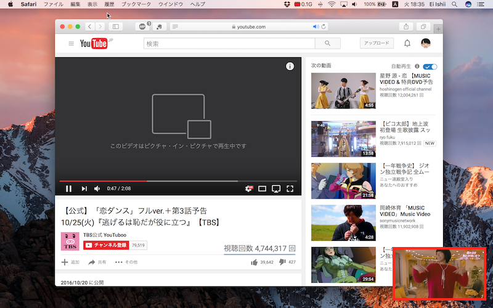Mute the video player volume icon
The height and width of the screenshot is (308, 493).
coord(98,188)
